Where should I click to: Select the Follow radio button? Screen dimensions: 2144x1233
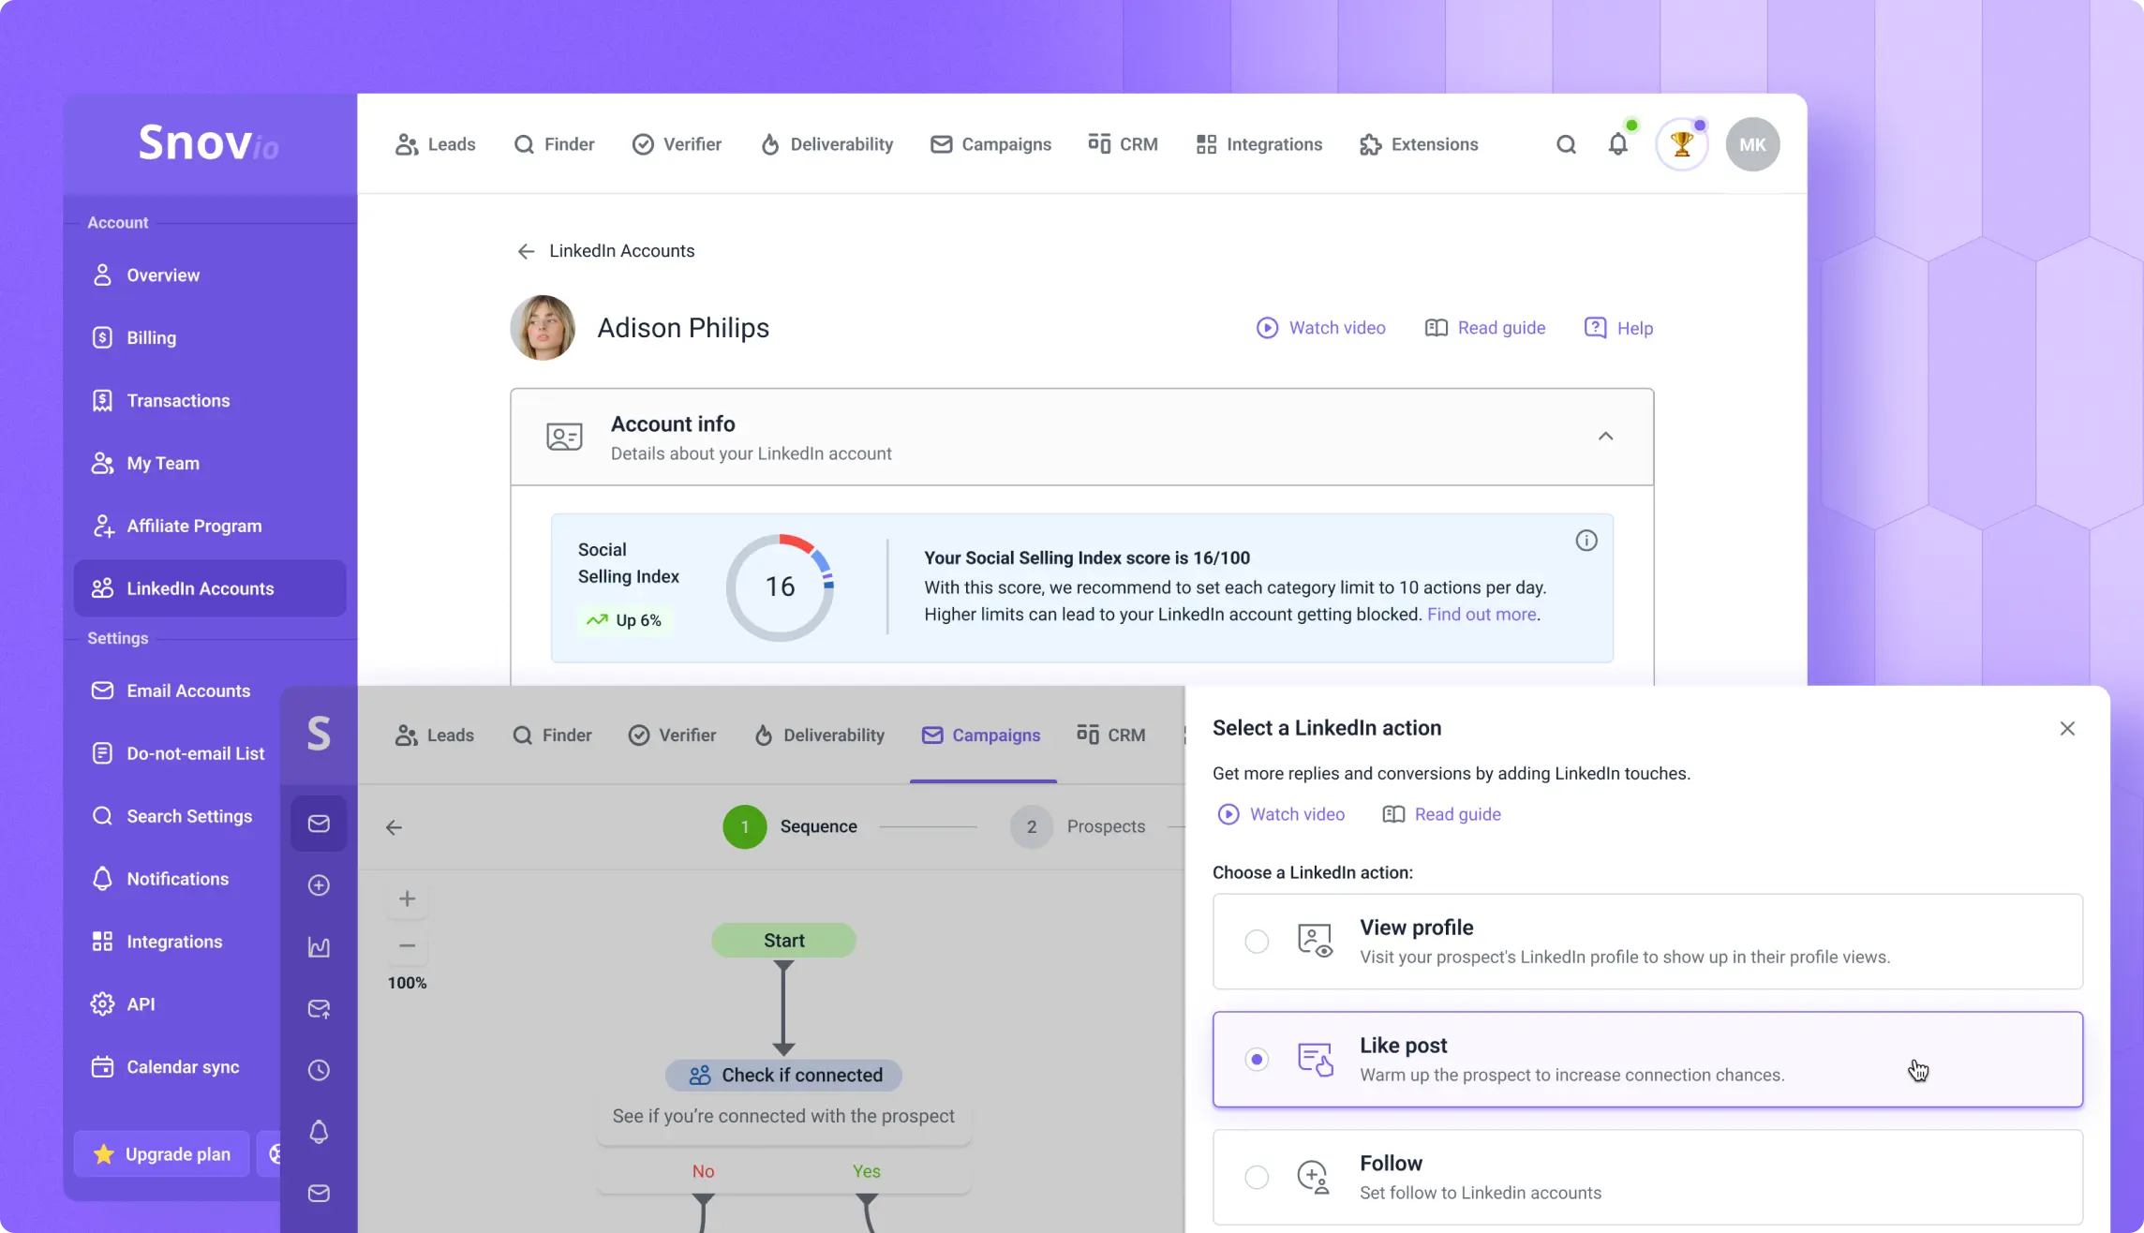pyautogui.click(x=1257, y=1177)
